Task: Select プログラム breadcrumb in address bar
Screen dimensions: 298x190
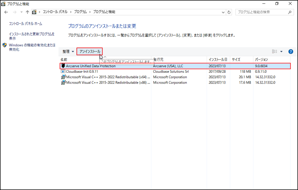Action: point(80,12)
